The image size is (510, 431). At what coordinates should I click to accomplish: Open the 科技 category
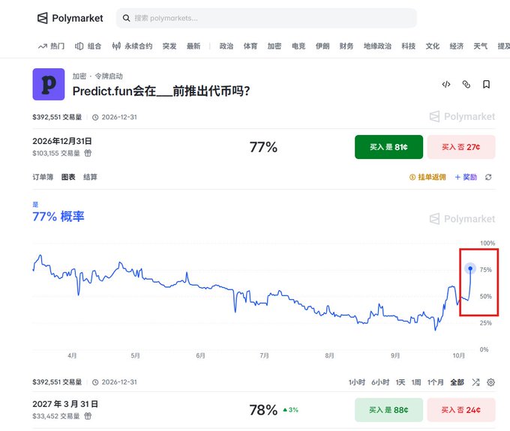coord(409,46)
